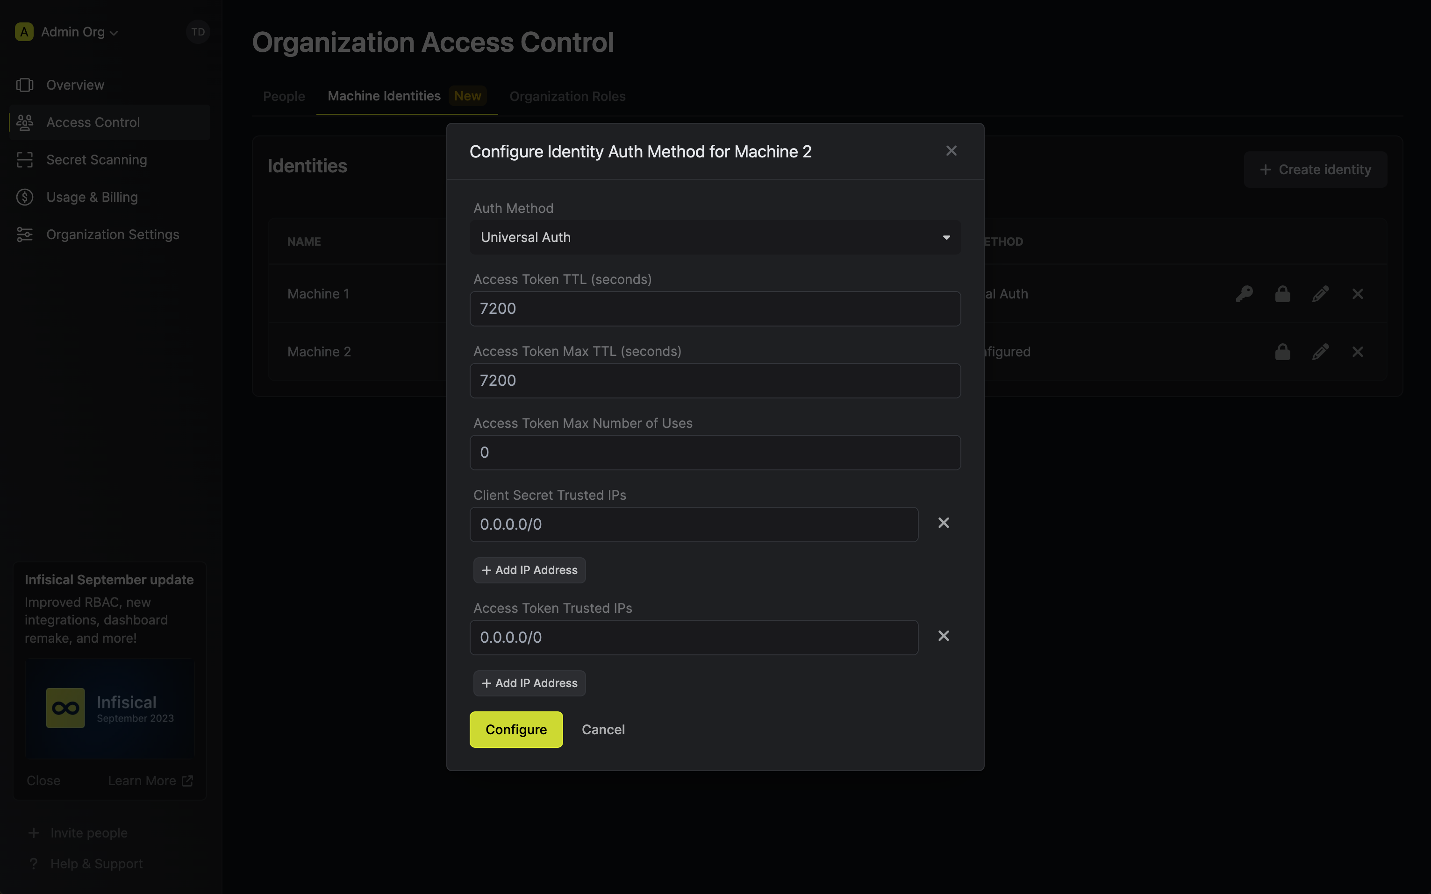Image resolution: width=1431 pixels, height=894 pixels.
Task: Expand the Admin Org organization switcher
Action: (67, 32)
